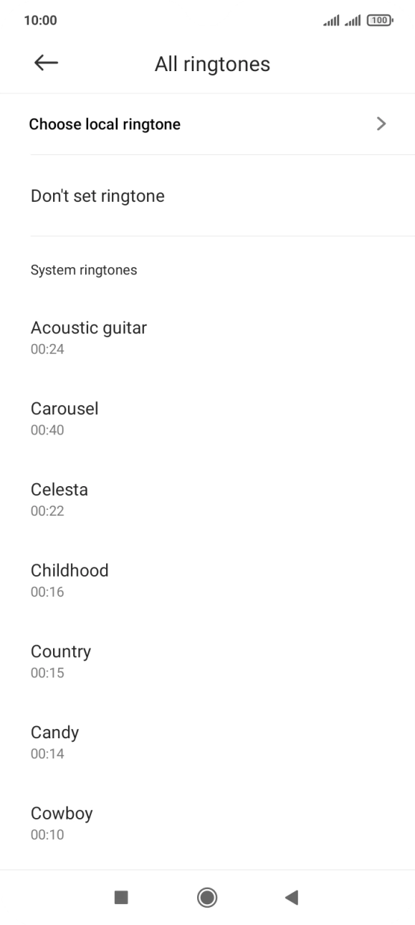Tap the System ringtones section header
The width and height of the screenshot is (415, 925).
[x=83, y=269]
